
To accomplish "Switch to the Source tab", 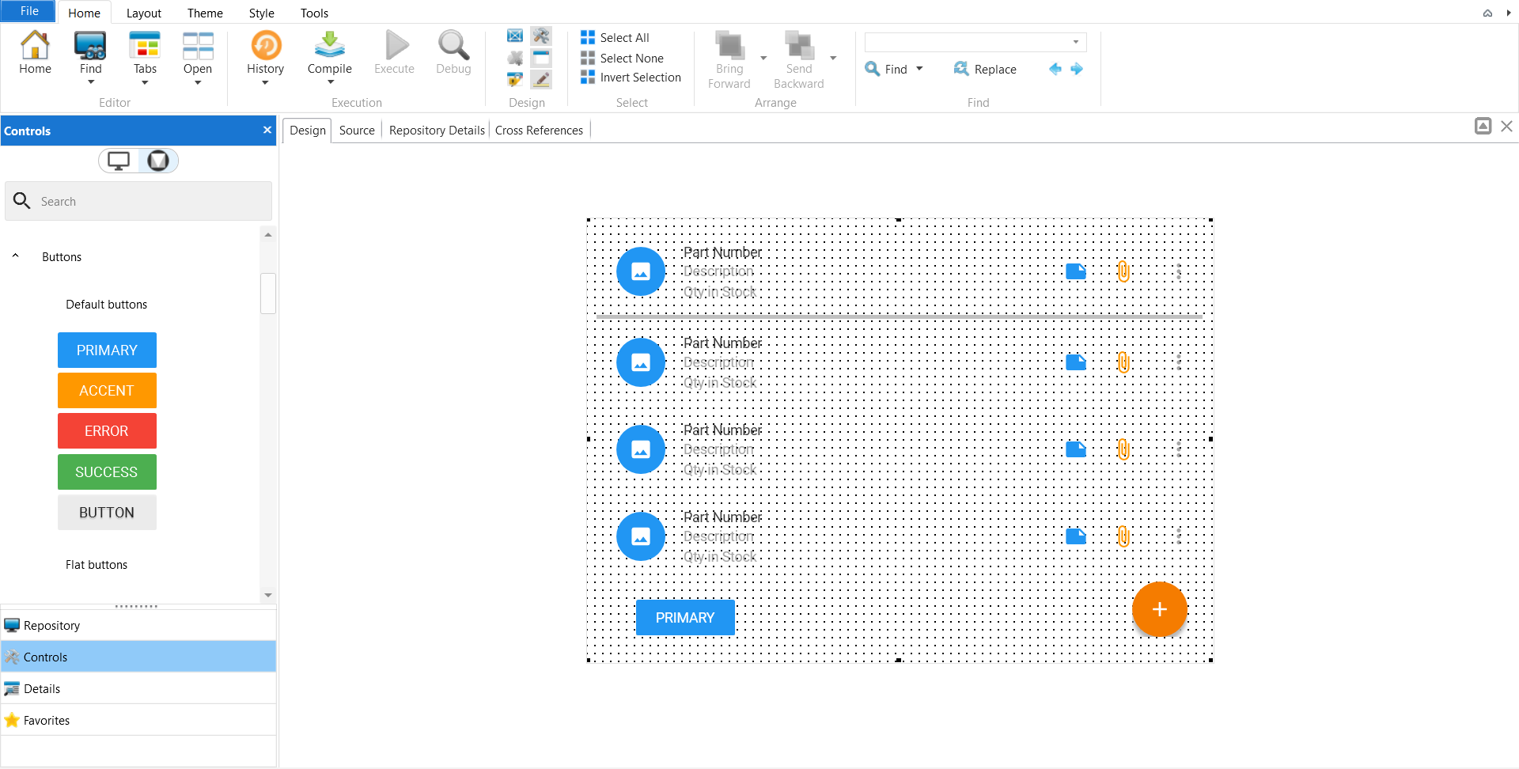I will [357, 131].
